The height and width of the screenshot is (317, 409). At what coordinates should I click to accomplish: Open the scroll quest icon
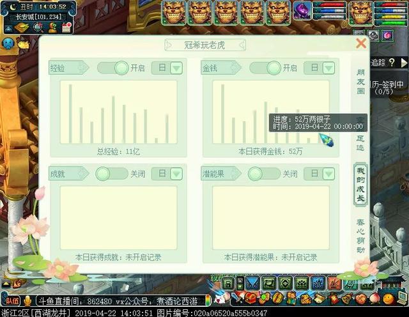319,298
